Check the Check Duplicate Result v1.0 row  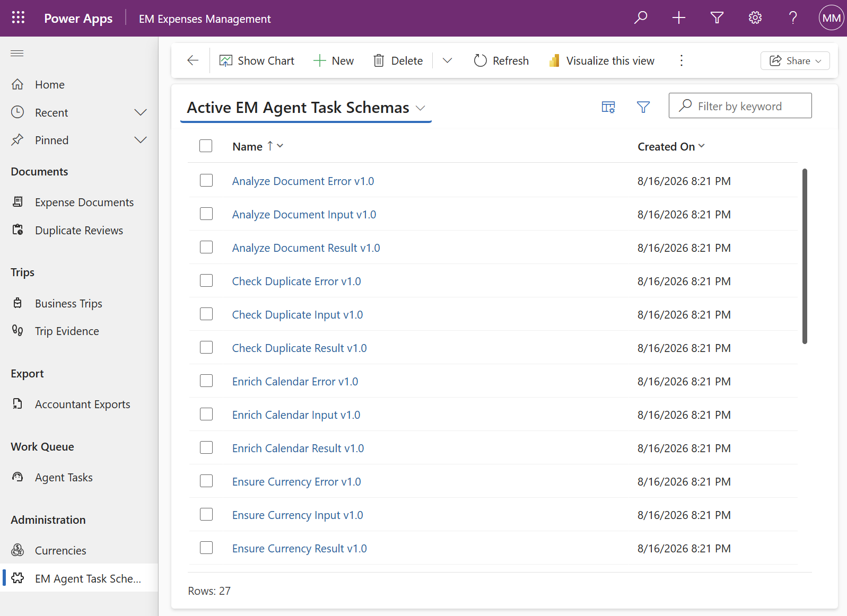click(206, 347)
